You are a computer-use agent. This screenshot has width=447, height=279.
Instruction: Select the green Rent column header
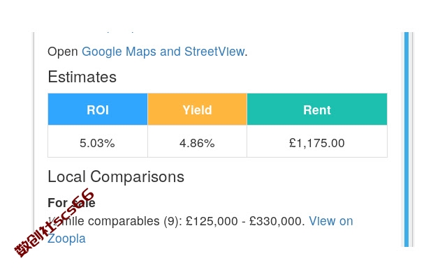click(317, 110)
